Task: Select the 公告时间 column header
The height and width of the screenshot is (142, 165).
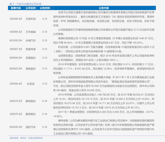Action: 45,8
